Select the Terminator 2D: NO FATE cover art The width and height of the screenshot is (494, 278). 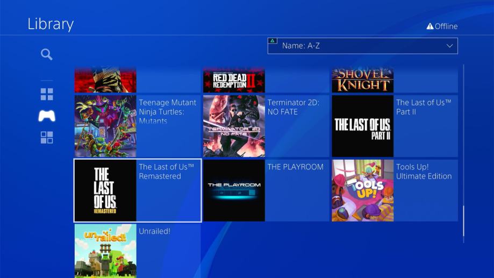pos(234,126)
